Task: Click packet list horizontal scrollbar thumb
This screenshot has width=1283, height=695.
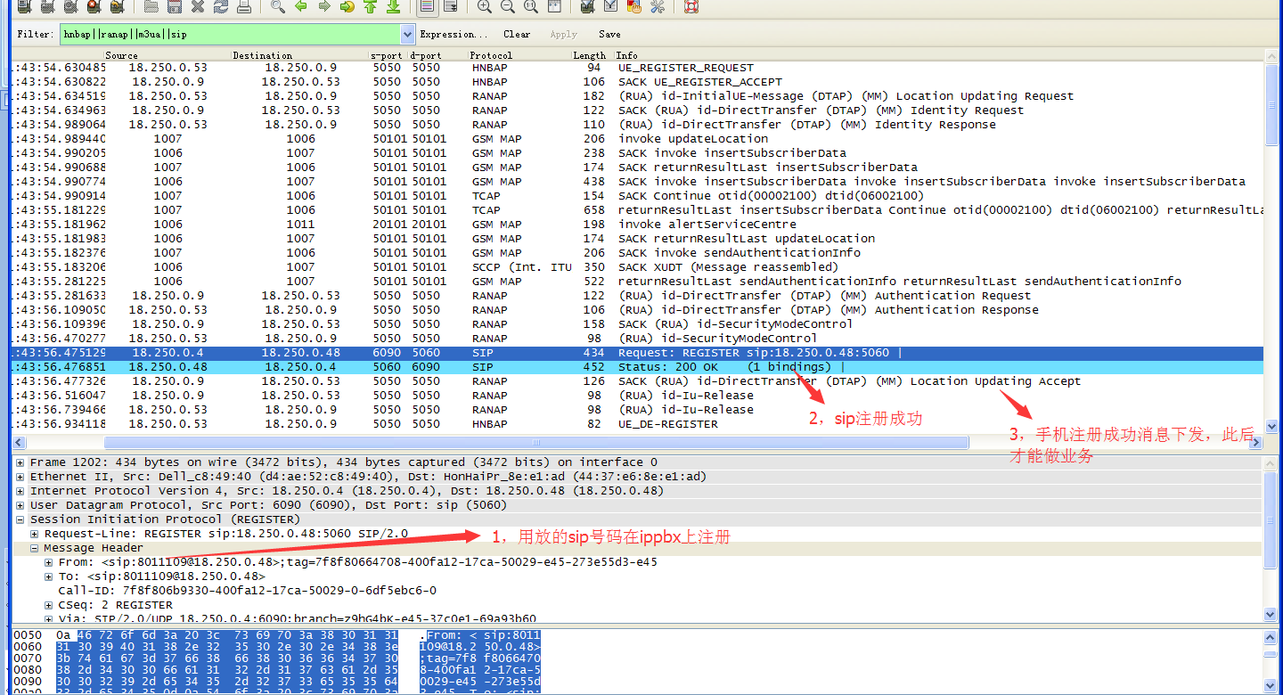Action: pos(536,442)
